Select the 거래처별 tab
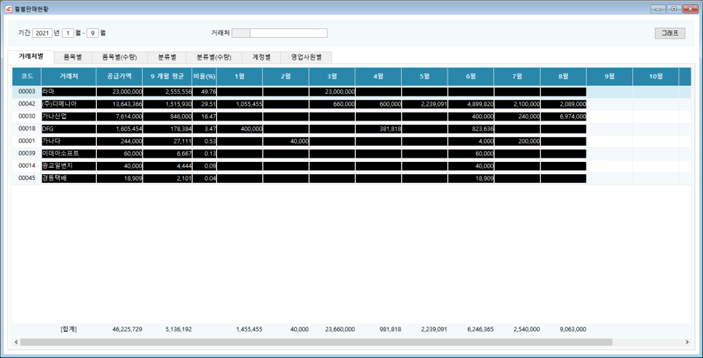Image resolution: width=703 pixels, height=358 pixels. point(31,57)
